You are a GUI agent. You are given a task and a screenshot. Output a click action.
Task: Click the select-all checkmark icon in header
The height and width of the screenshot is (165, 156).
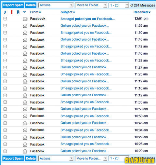(5, 12)
